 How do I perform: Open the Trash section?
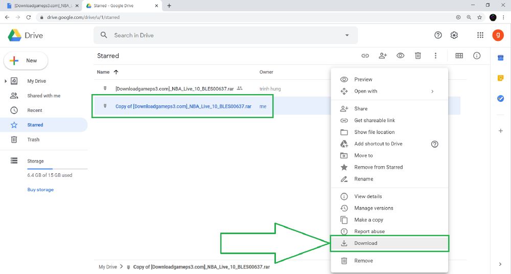pos(33,140)
